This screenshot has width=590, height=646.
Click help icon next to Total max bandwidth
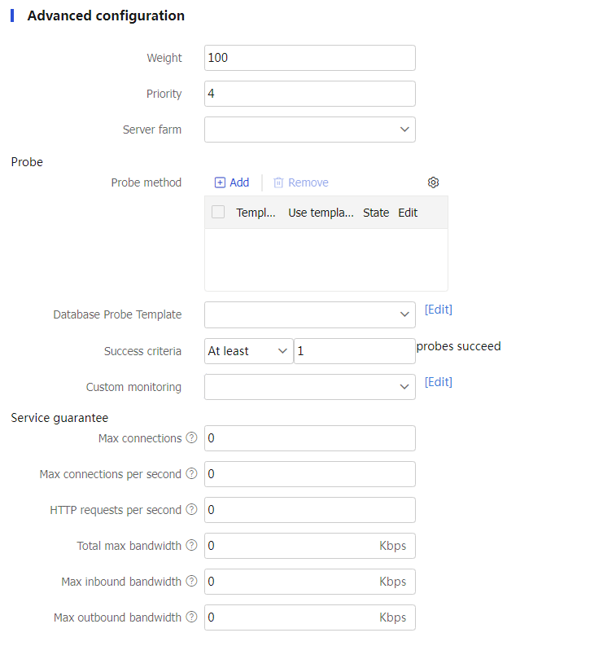click(x=191, y=546)
